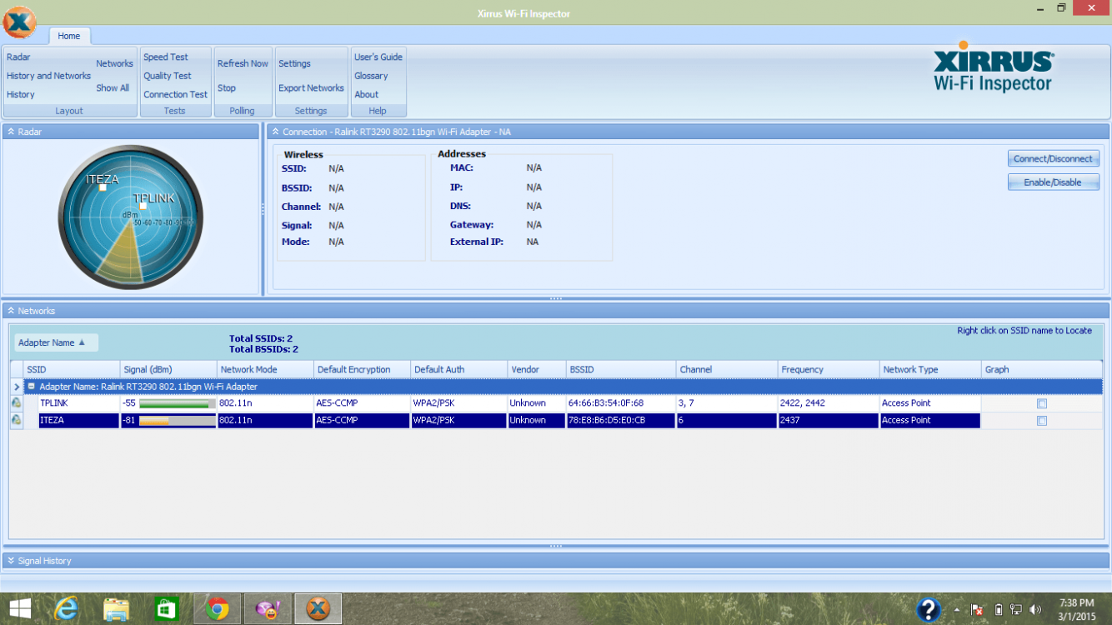Select ITEZA SSID cell
The width and height of the screenshot is (1112, 625).
point(79,421)
